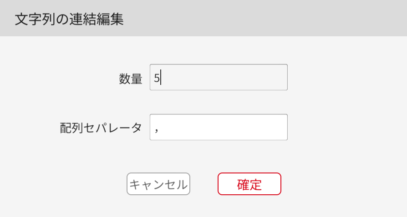407x217 pixels.
Task: Apply settings with the red-outlined button
Action: [249, 184]
